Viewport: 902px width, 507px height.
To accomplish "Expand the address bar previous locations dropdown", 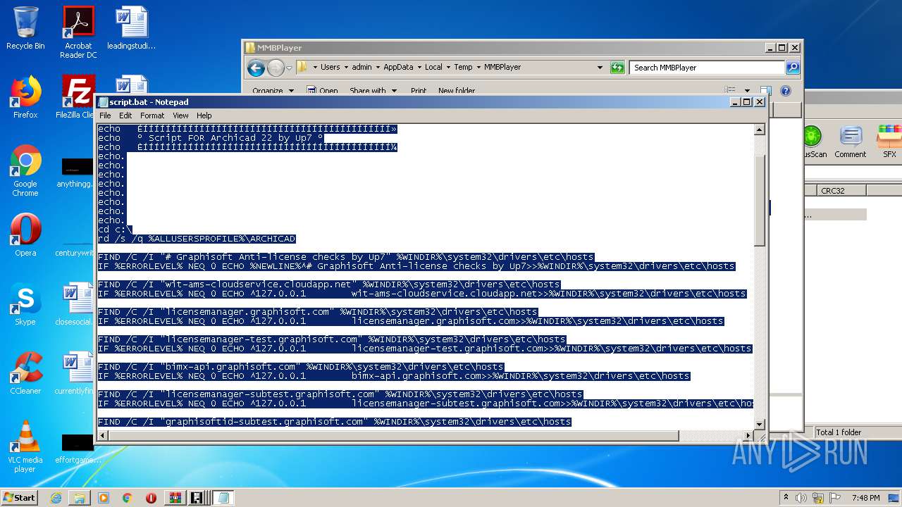I will [x=600, y=68].
